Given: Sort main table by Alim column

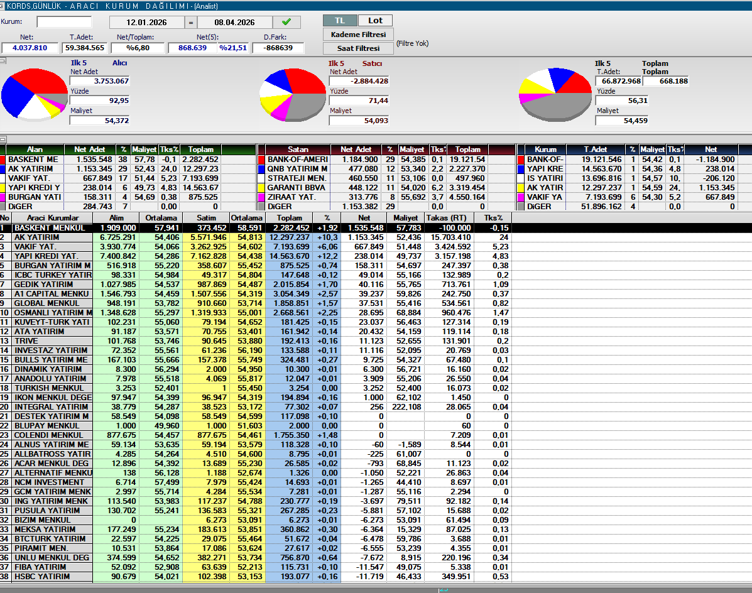Looking at the screenshot, I should click(116, 218).
